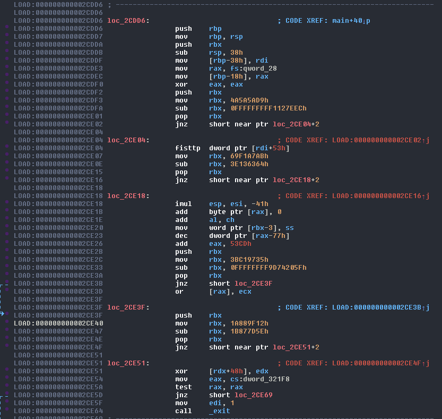442x419 pixels.
Task: Select the constant 1A889F12h
Action: 249,323
